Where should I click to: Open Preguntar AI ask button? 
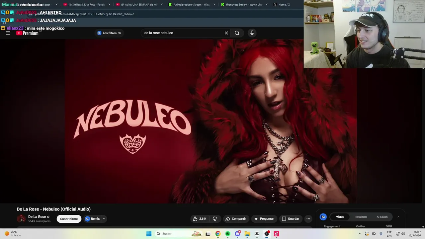coord(264,219)
